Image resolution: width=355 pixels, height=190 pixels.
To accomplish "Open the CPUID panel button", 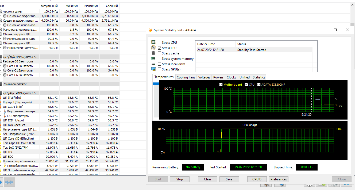I will pos(257,179).
